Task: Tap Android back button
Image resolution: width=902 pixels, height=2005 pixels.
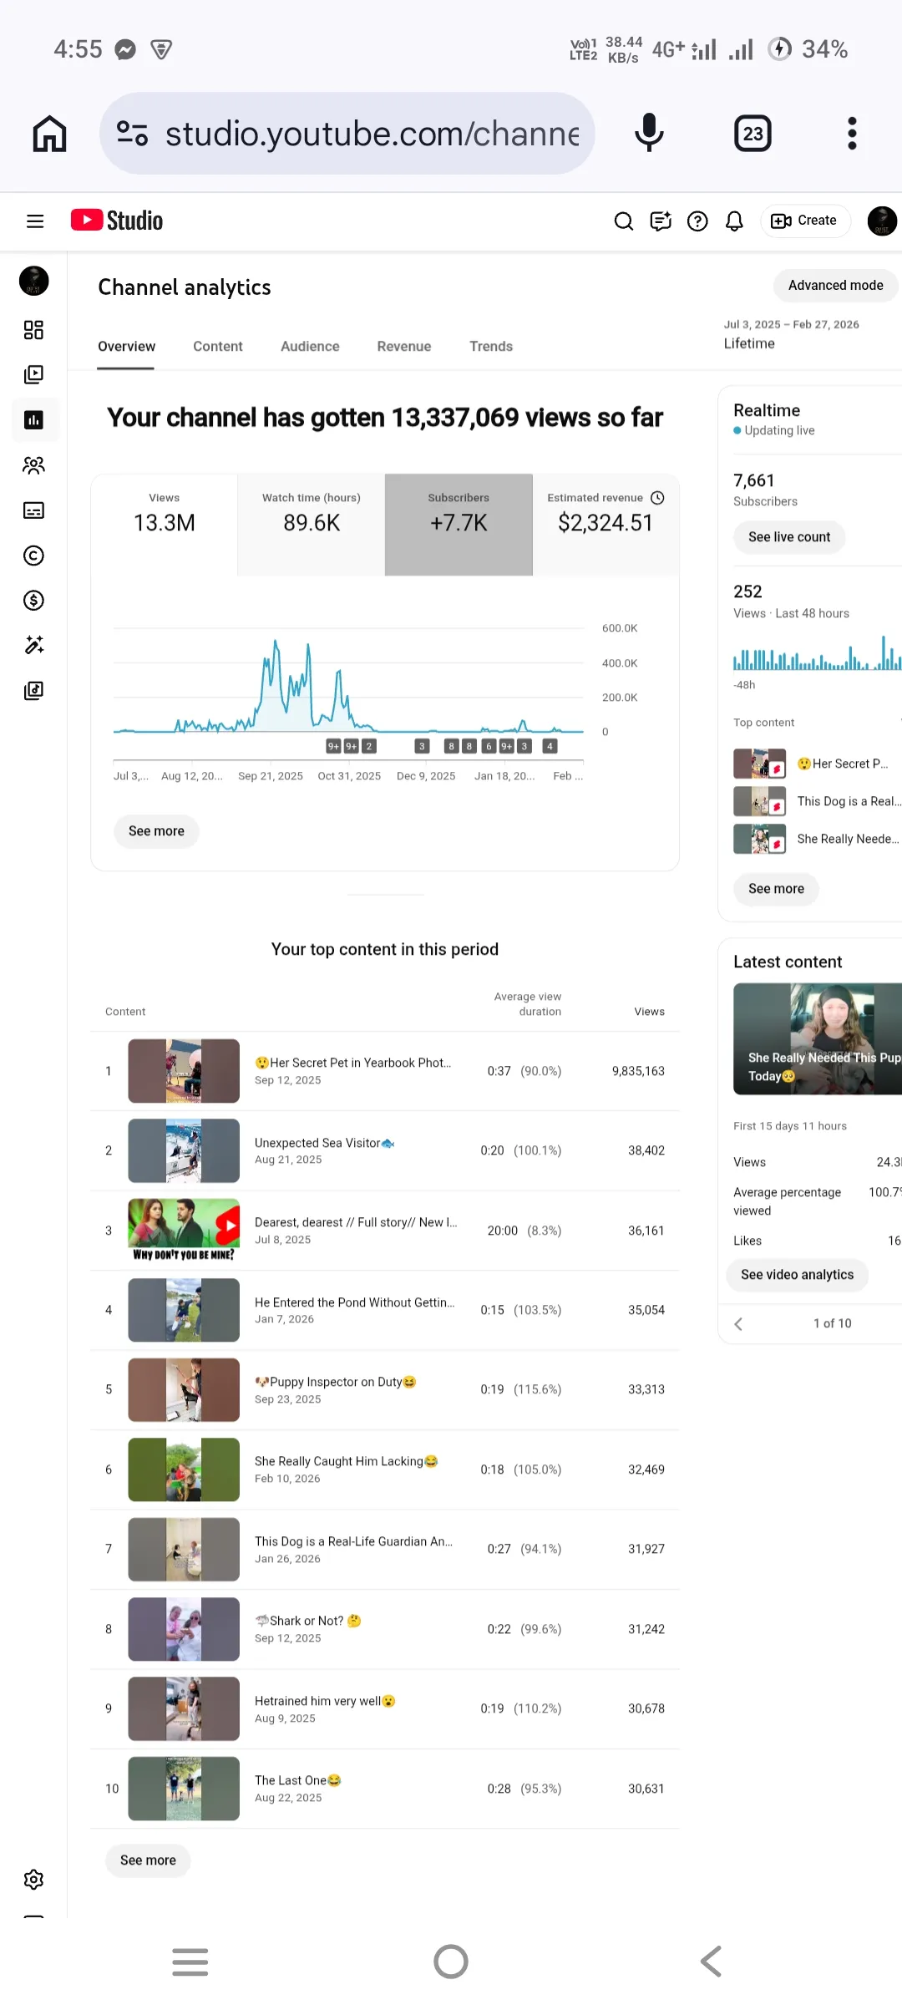Action: [711, 1962]
